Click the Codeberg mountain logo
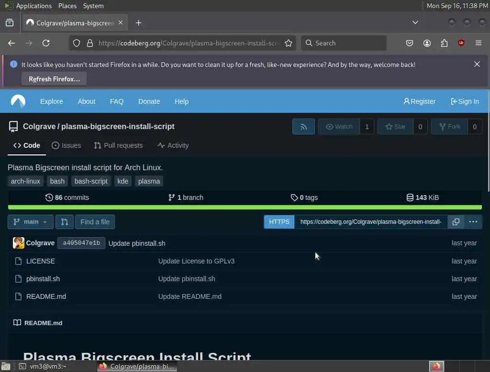Viewport: 490px width, 372px height. tap(18, 101)
